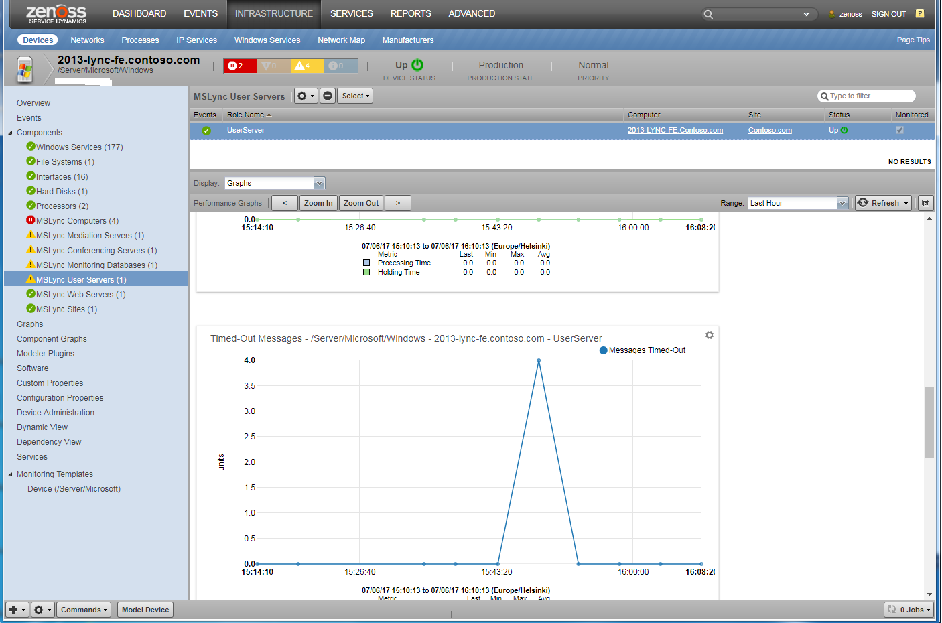Click the Jobs refresh icon at bottom right
Image resolution: width=942 pixels, height=623 pixels.
892,610
